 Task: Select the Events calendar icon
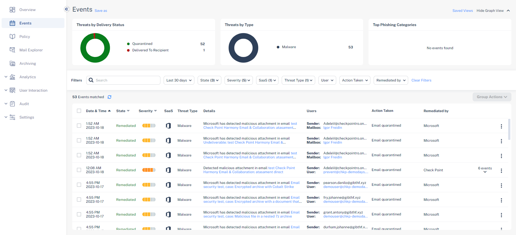coord(12,23)
